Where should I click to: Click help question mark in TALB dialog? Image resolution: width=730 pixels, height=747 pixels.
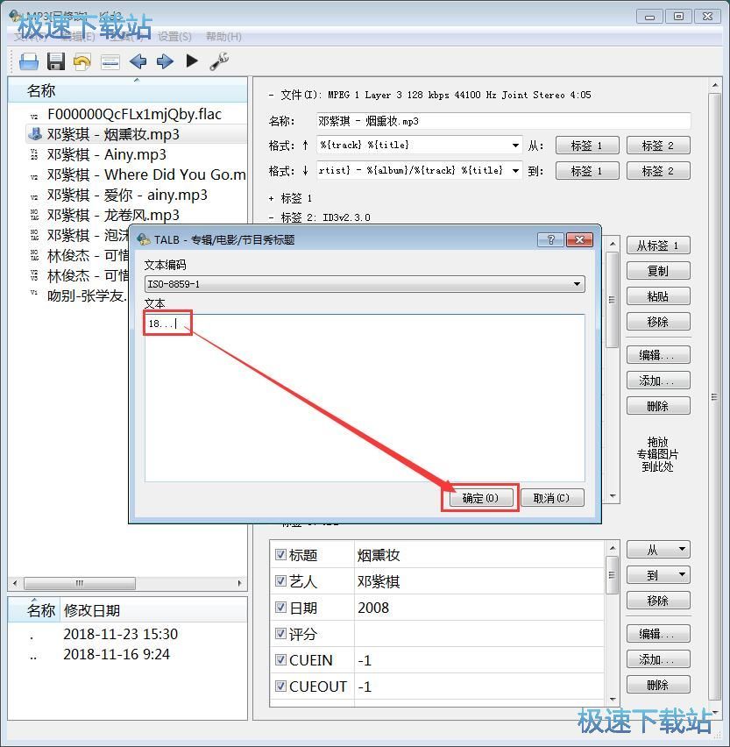pyautogui.click(x=550, y=239)
